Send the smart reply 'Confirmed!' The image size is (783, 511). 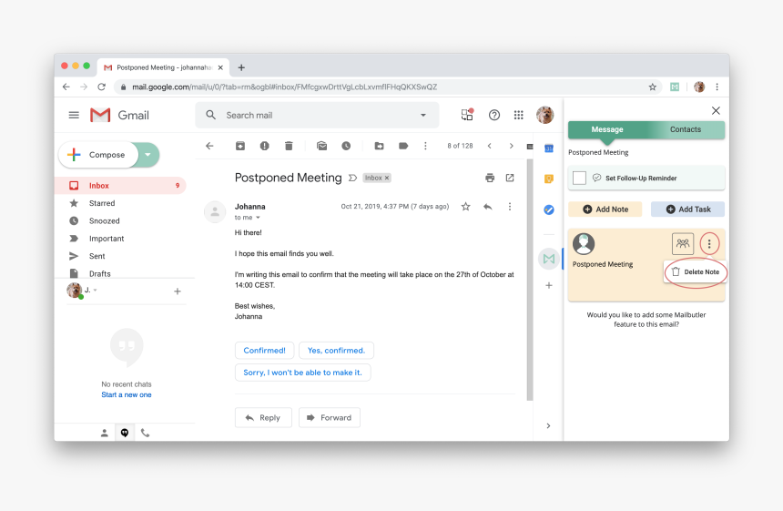pos(265,351)
